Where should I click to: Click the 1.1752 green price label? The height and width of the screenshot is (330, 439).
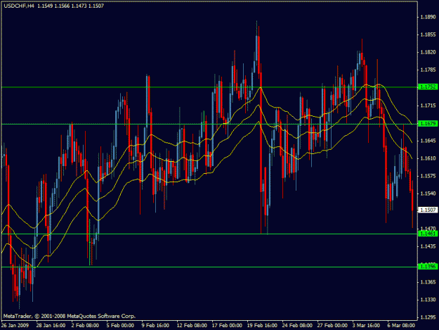pos(428,87)
